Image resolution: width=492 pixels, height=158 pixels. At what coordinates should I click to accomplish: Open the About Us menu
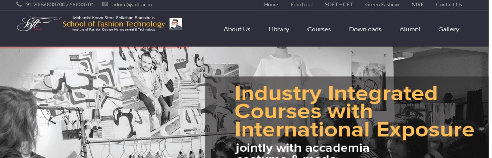[237, 29]
